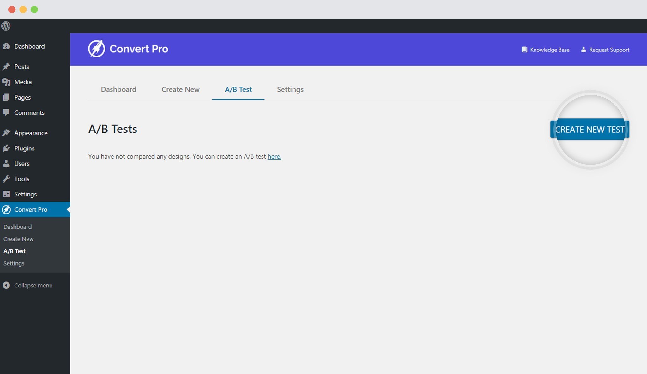This screenshot has height=374, width=647.
Task: Click the Request Support link
Action: point(605,49)
